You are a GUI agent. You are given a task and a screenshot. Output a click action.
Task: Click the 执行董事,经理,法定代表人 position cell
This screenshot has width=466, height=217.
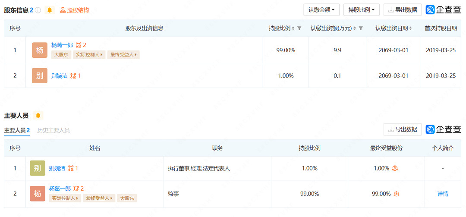coord(217,168)
